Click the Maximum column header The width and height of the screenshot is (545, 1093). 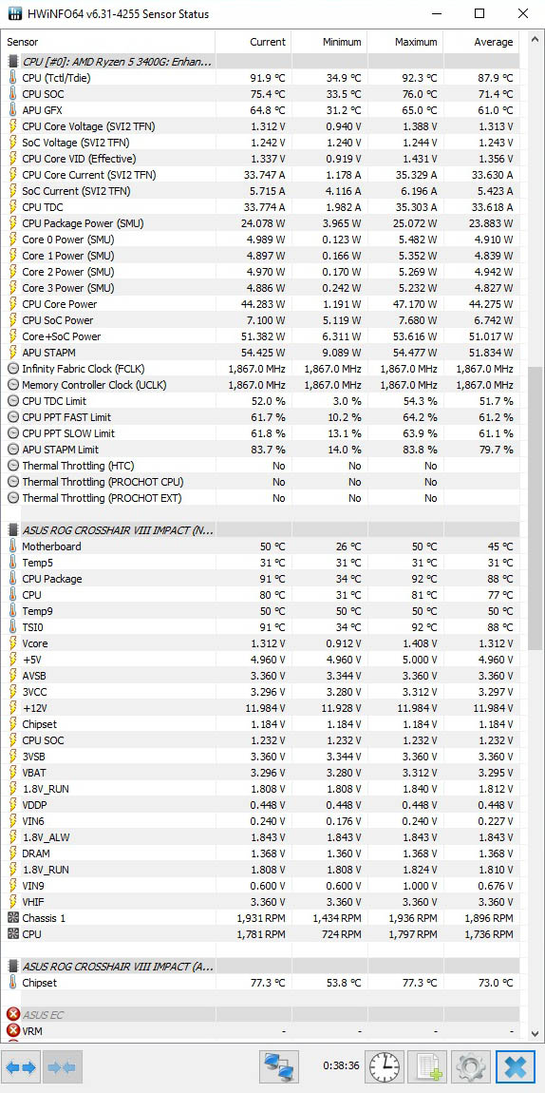pos(405,42)
